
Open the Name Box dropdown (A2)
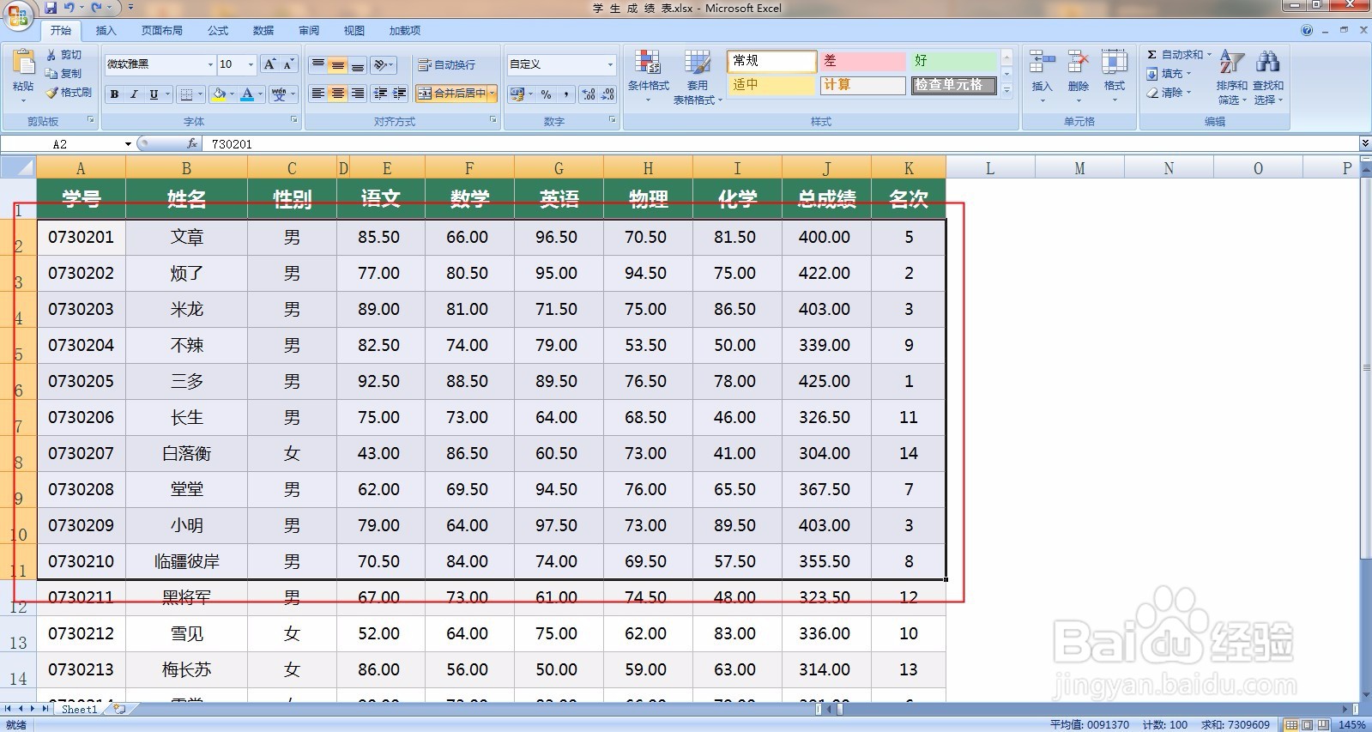(128, 144)
